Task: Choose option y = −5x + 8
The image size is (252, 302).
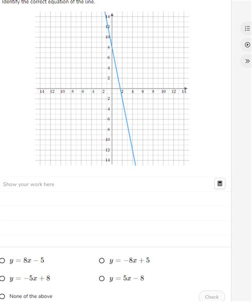Action: coord(2,279)
